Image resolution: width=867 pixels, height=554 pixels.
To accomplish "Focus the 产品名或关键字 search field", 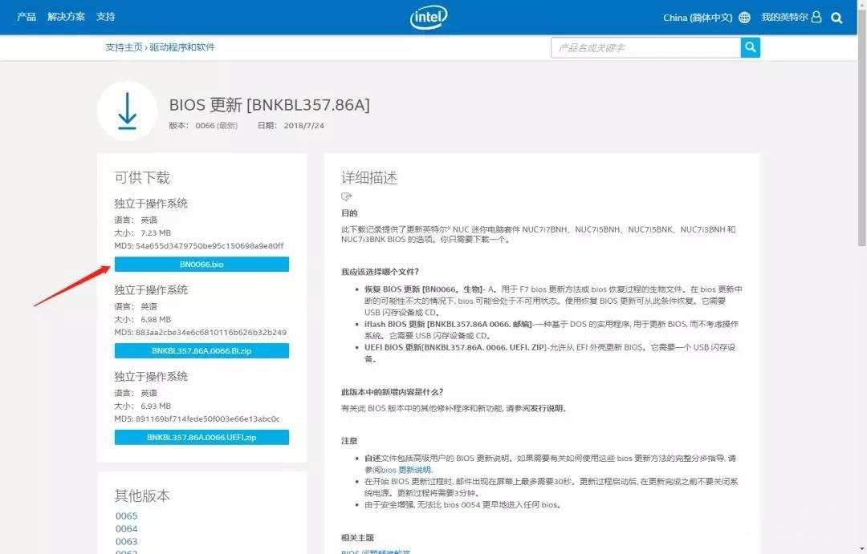I will 645,47.
